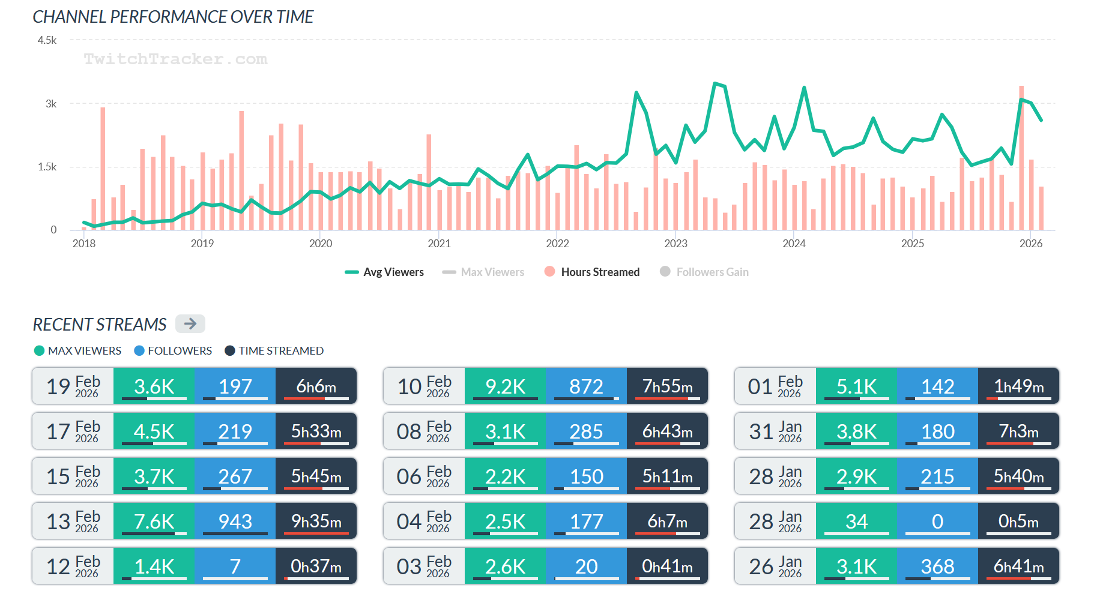
Task: Toggle Max Viewers legend series
Action: coord(483,272)
